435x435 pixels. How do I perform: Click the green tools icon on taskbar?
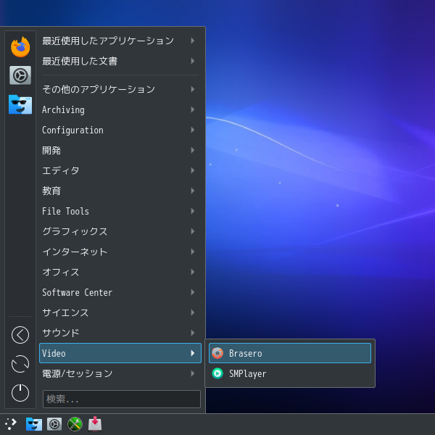tap(75, 424)
